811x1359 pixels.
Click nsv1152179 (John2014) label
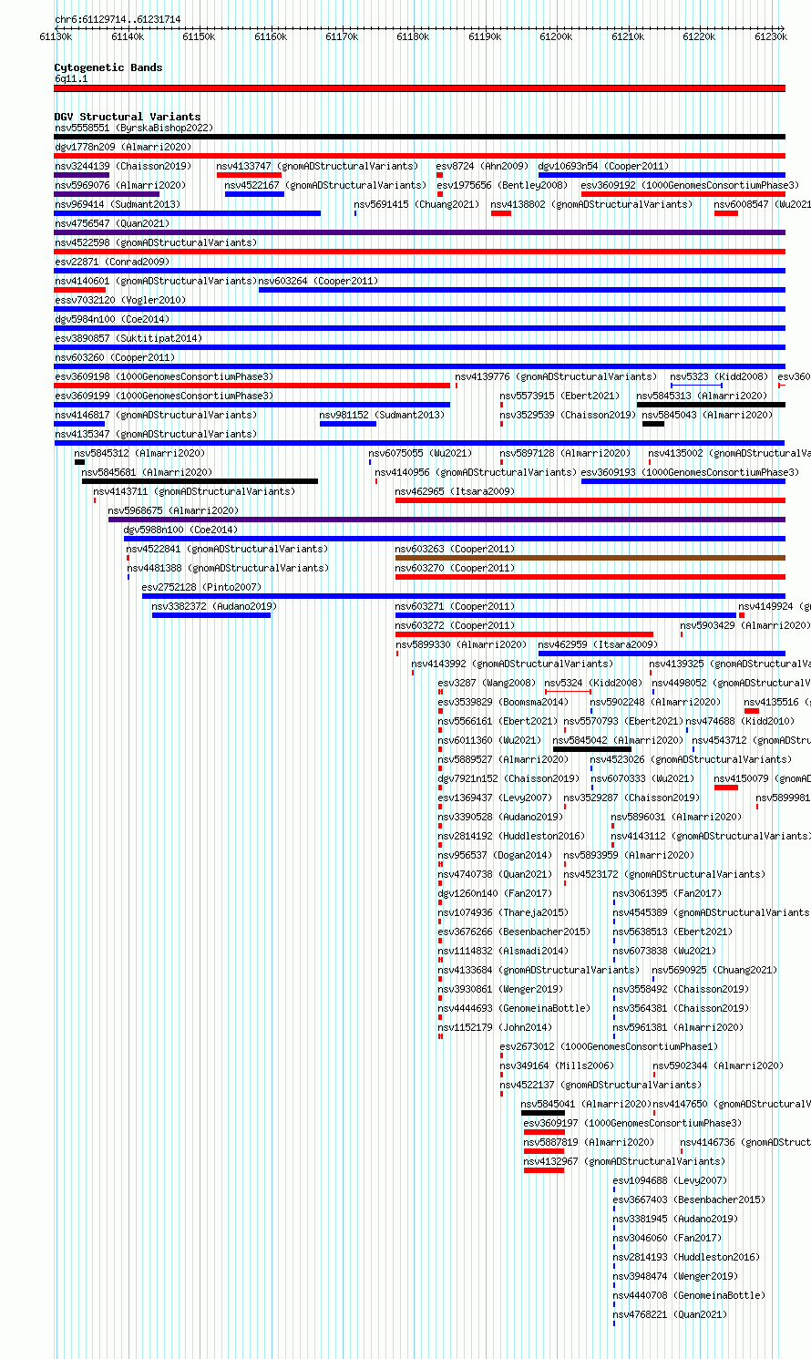tap(493, 1028)
